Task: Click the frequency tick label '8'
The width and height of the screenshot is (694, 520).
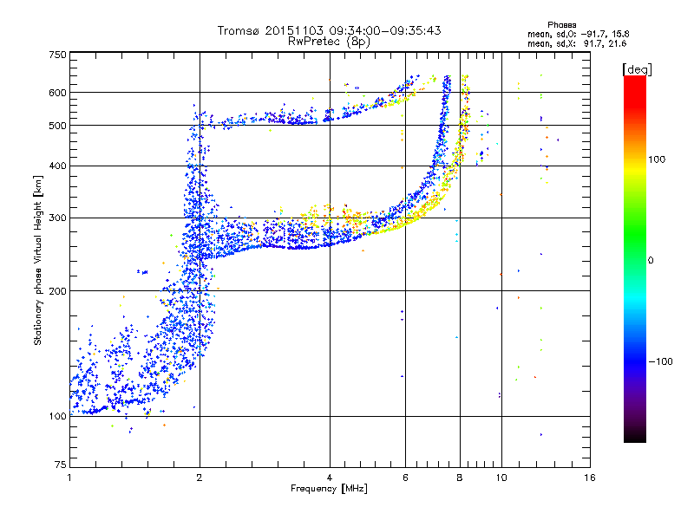Action: 460,478
